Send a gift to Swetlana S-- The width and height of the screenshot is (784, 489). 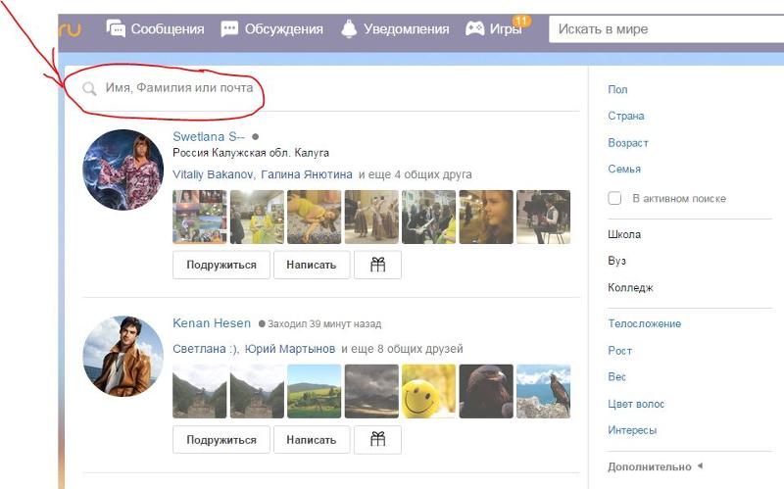[377, 265]
